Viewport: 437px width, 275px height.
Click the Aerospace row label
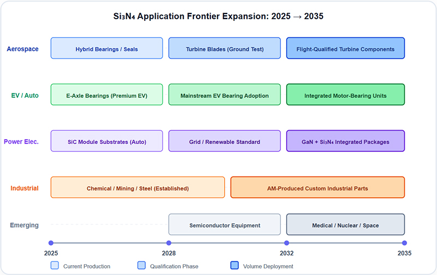(22, 49)
